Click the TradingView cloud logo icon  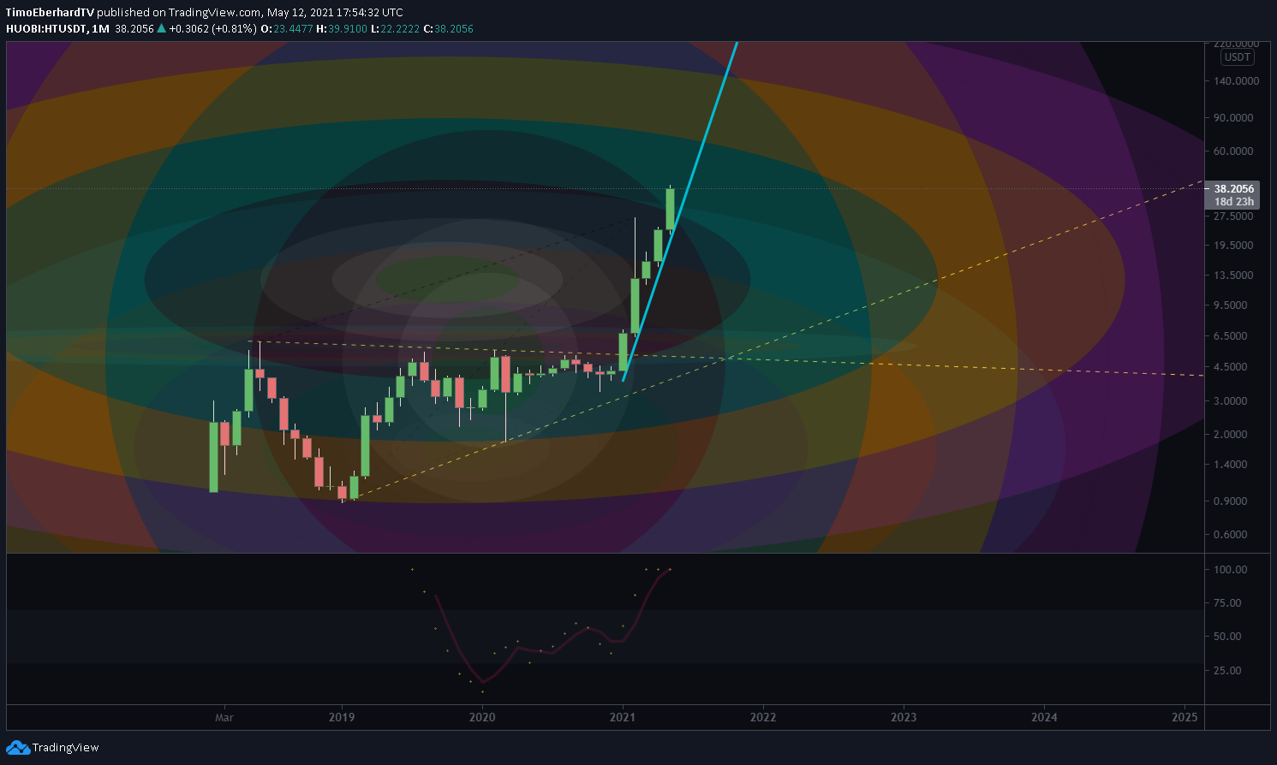17,748
